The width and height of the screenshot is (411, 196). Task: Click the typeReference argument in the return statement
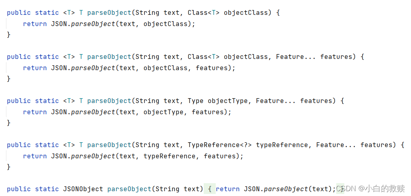click(x=169, y=156)
